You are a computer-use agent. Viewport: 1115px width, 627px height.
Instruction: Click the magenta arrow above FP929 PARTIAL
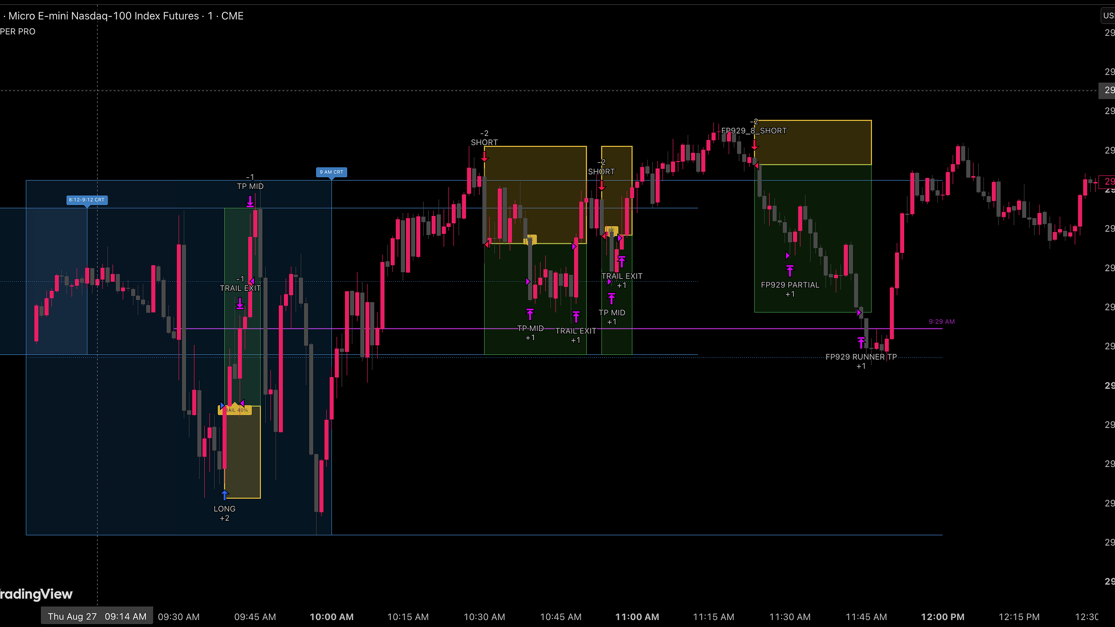point(790,271)
